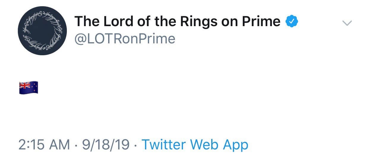The height and width of the screenshot is (161, 369).
Task: Open the source app label after the date
Action: click(x=195, y=145)
